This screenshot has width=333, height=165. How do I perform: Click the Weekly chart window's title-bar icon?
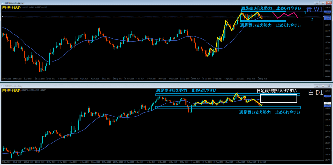3,3
